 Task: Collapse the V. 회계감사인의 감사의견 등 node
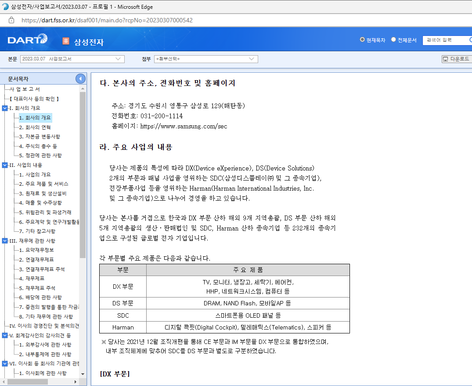point(5,335)
